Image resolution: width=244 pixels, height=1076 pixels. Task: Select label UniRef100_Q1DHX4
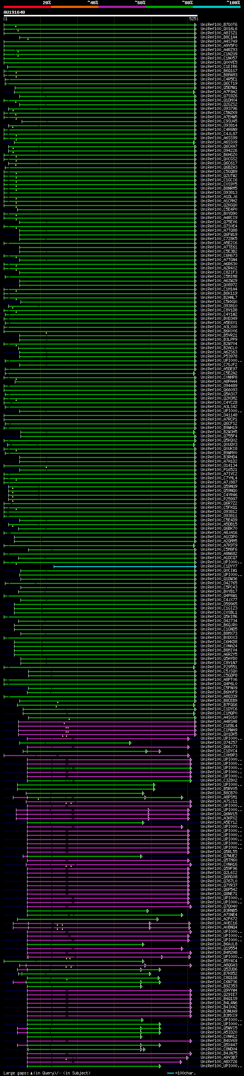[219, 101]
